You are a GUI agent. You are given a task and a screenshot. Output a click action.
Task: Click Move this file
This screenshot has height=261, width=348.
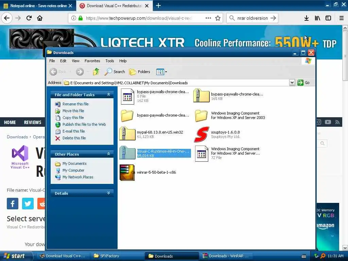click(x=73, y=111)
